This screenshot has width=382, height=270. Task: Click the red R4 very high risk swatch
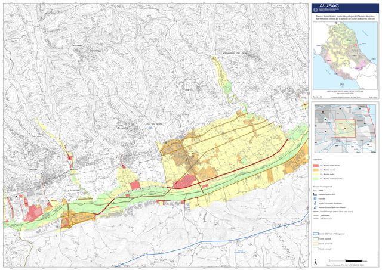(316, 166)
